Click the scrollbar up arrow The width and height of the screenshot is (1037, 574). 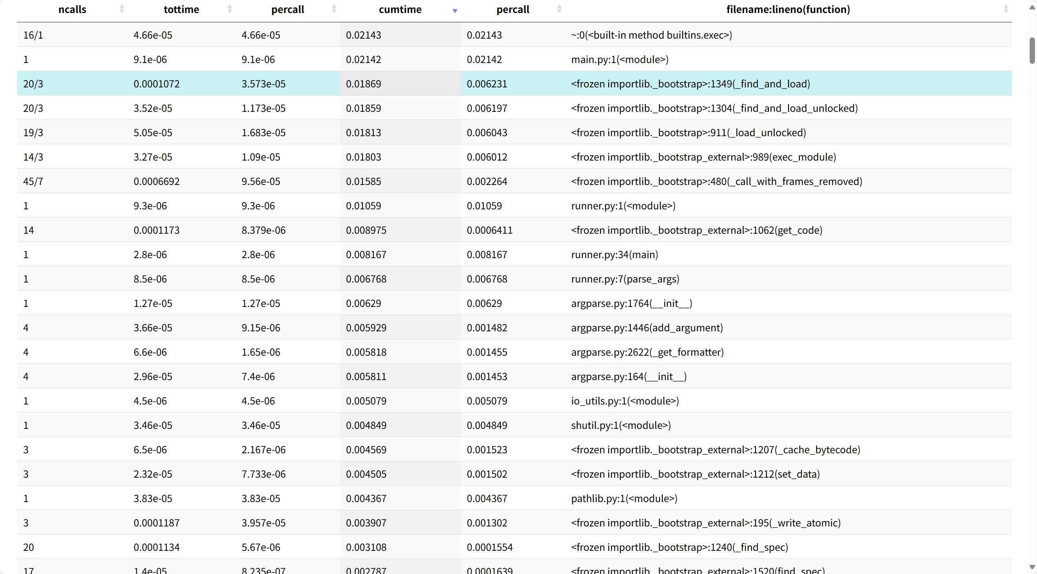[1032, 7]
